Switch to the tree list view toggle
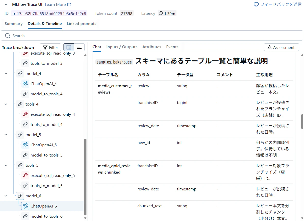 (69, 47)
